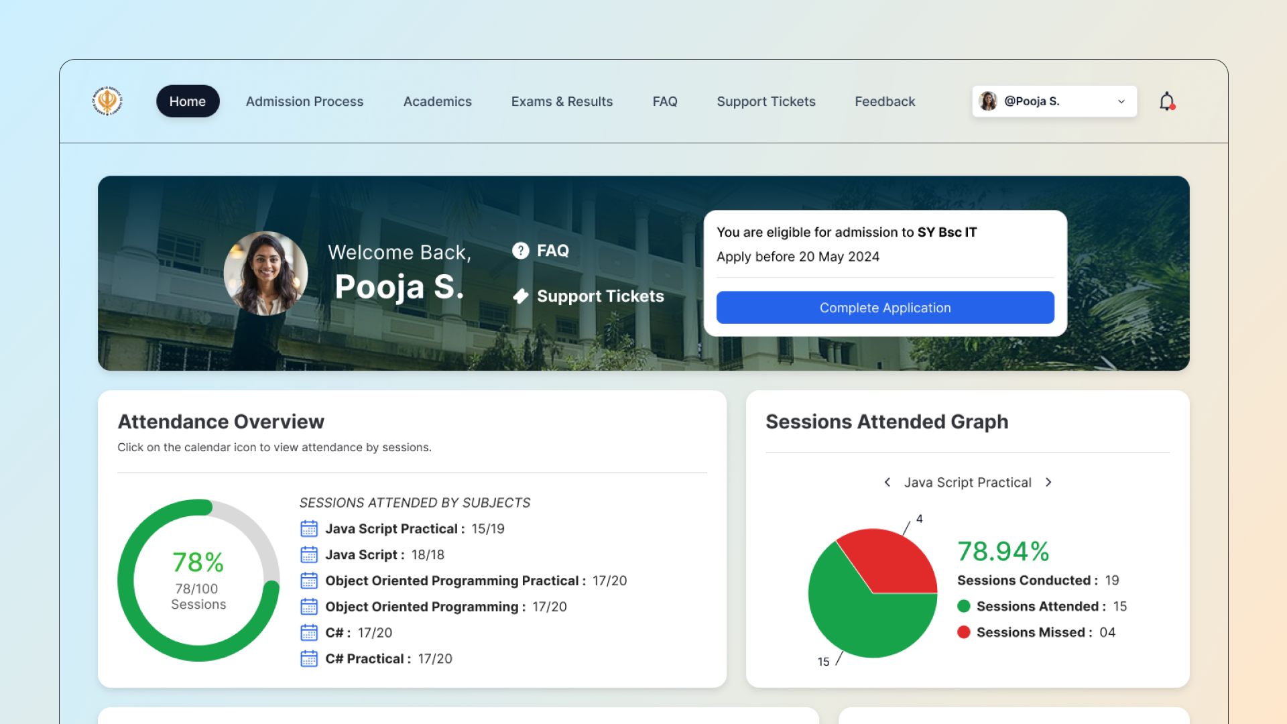Go to next subject in sessions graph
This screenshot has width=1287, height=724.
[1048, 482]
